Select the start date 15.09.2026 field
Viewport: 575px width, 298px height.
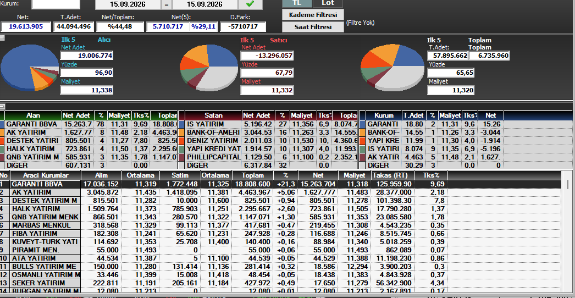[x=128, y=4]
